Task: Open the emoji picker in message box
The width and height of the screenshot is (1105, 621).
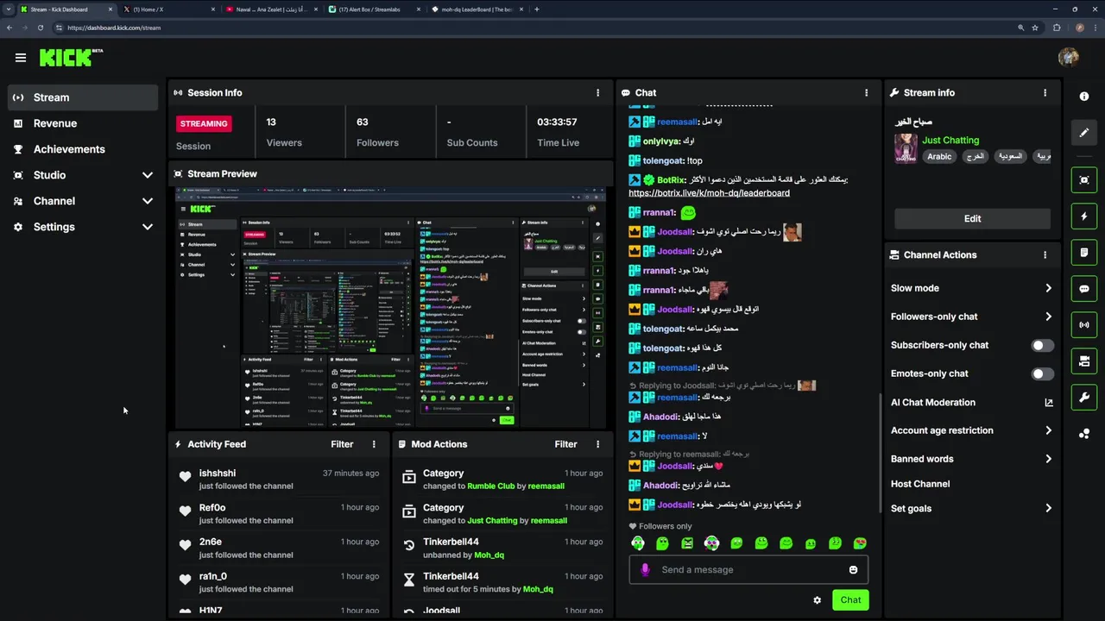Action: [854, 569]
